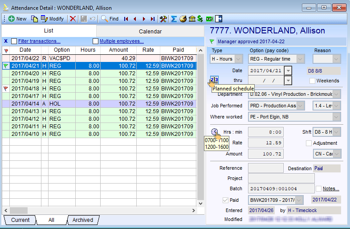Jump to first record arrow icon
This screenshot has width=350, height=229.
click(126, 19)
